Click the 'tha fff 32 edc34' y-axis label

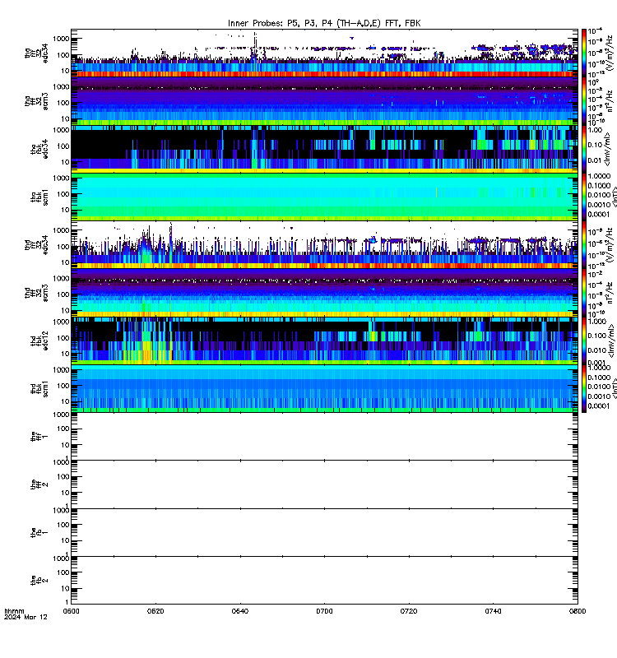click(36, 53)
